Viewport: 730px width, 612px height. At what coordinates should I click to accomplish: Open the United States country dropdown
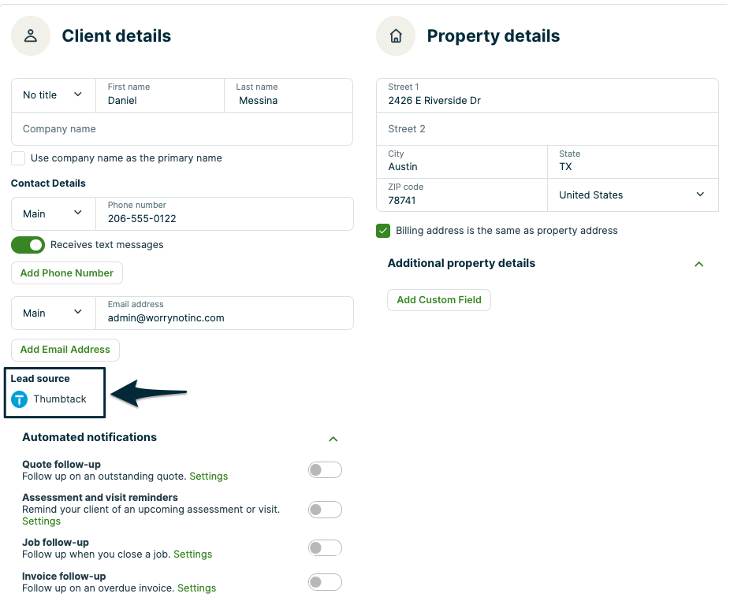point(632,195)
